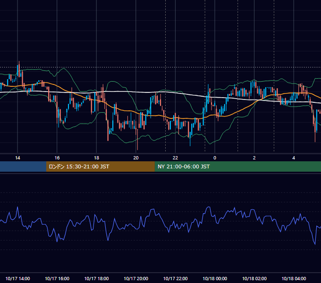Click the 10/17 18:00 date label

[96, 278]
